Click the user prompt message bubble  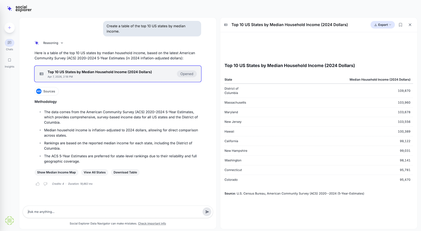click(152, 29)
